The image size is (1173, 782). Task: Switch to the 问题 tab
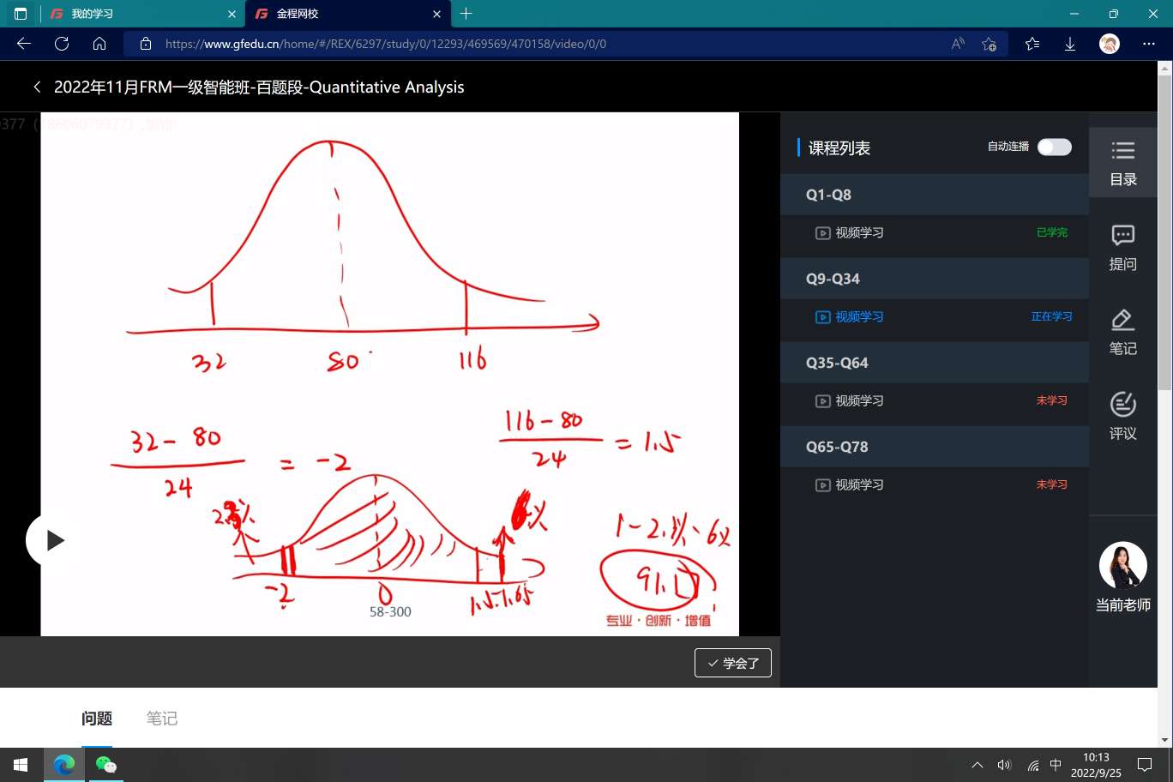pyautogui.click(x=97, y=718)
